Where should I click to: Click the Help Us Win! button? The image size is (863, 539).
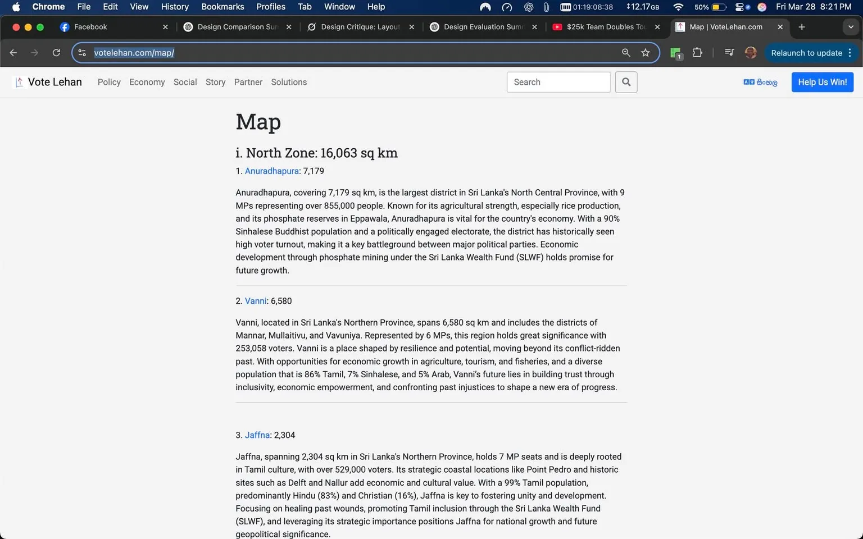coord(822,82)
